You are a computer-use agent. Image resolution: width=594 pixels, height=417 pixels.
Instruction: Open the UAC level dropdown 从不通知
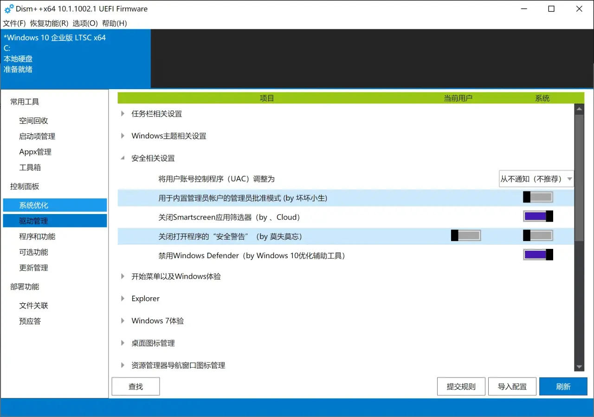coord(536,179)
